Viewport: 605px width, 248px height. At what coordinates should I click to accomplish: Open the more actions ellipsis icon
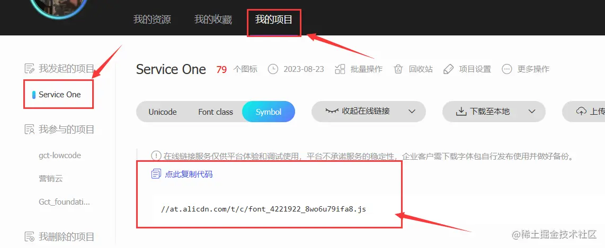click(506, 69)
